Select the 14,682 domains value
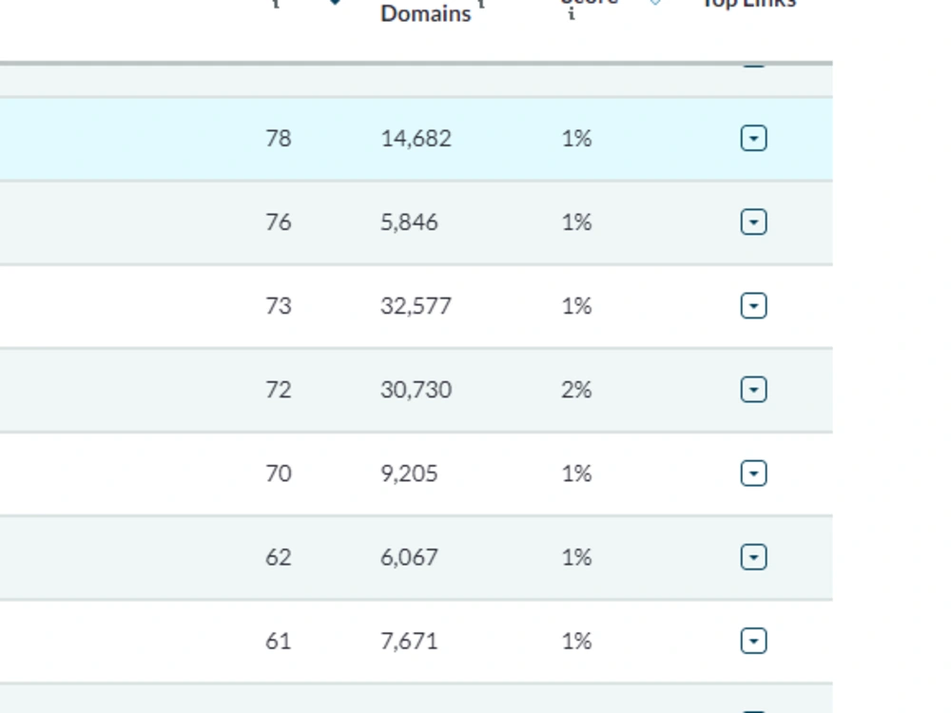Screen dimensions: 951x713 [417, 139]
